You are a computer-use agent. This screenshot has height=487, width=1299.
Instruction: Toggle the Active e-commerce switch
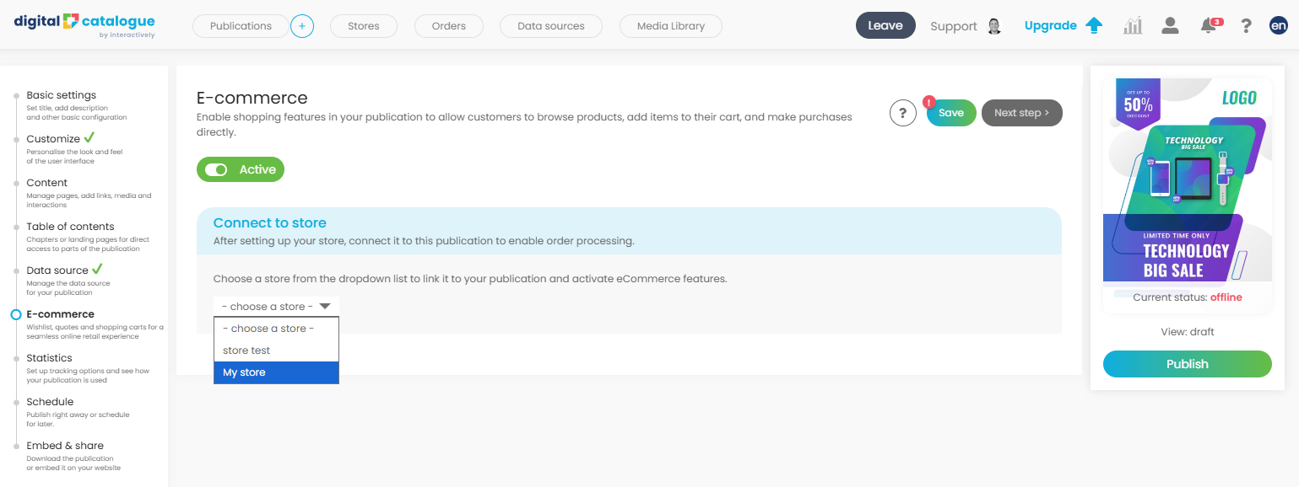coord(217,169)
